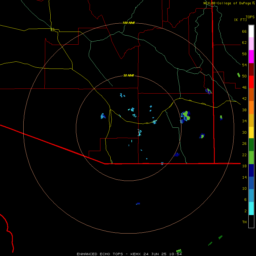Select the bright red legend swatch
256x256 pixels.
point(251,82)
